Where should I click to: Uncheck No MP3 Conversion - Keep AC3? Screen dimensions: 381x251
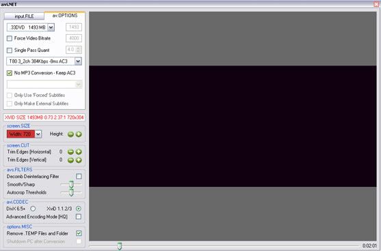[10, 73]
